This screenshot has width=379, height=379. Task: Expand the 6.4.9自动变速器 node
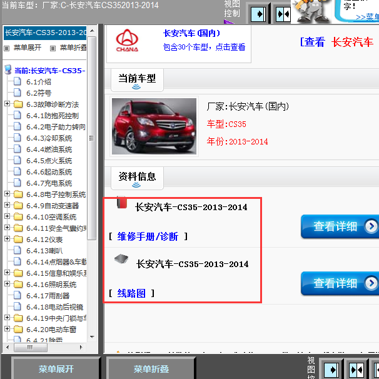pyautogui.click(x=8, y=205)
